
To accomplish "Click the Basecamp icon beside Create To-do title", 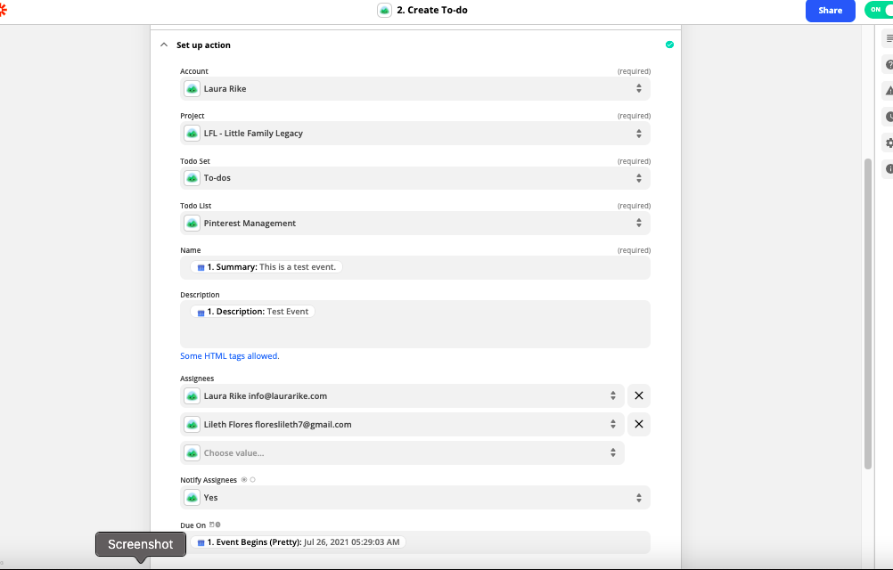I will (x=384, y=10).
